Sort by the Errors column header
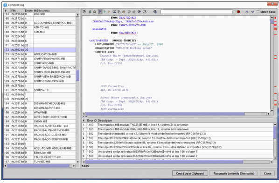 tap(28, 11)
